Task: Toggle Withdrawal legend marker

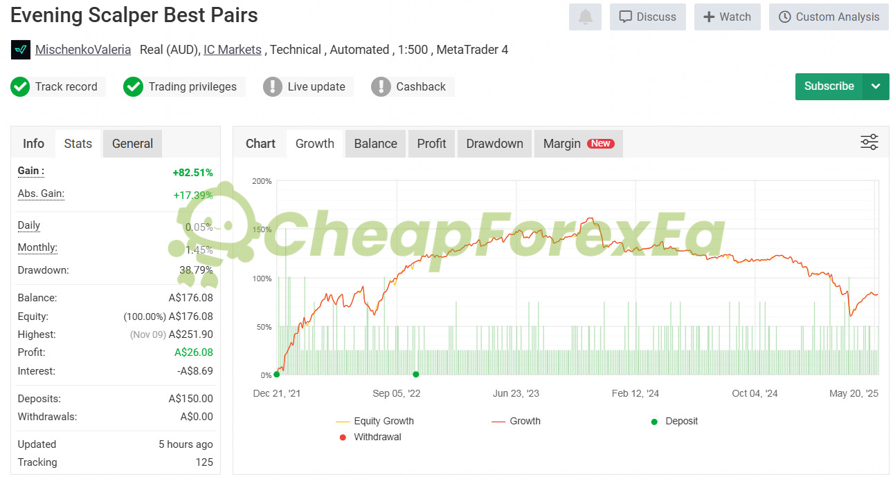Action: tap(370, 437)
